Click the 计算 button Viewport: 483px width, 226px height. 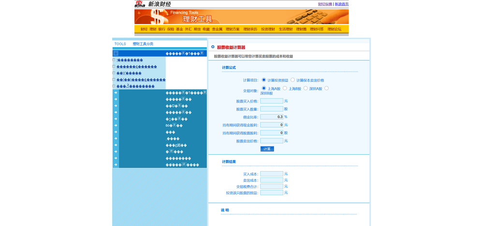[267, 149]
